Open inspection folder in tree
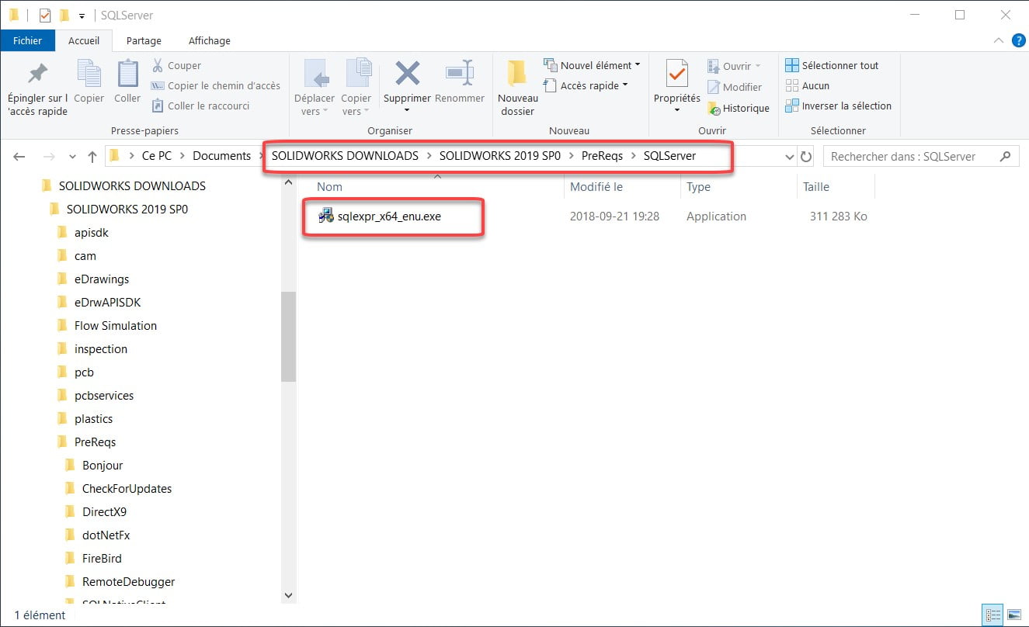1029x627 pixels. [x=101, y=348]
